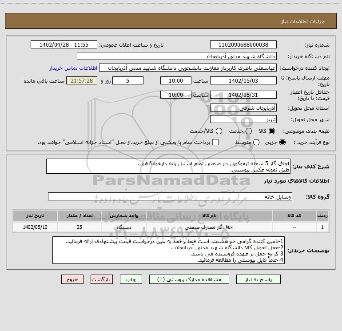
Task: Click the بازگشت back button
Action: point(102,279)
